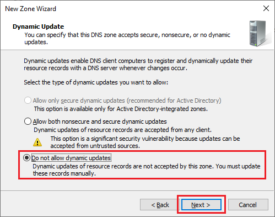
Task: Select Allow both nonsecure and secure updates radio
Action: click(28, 121)
